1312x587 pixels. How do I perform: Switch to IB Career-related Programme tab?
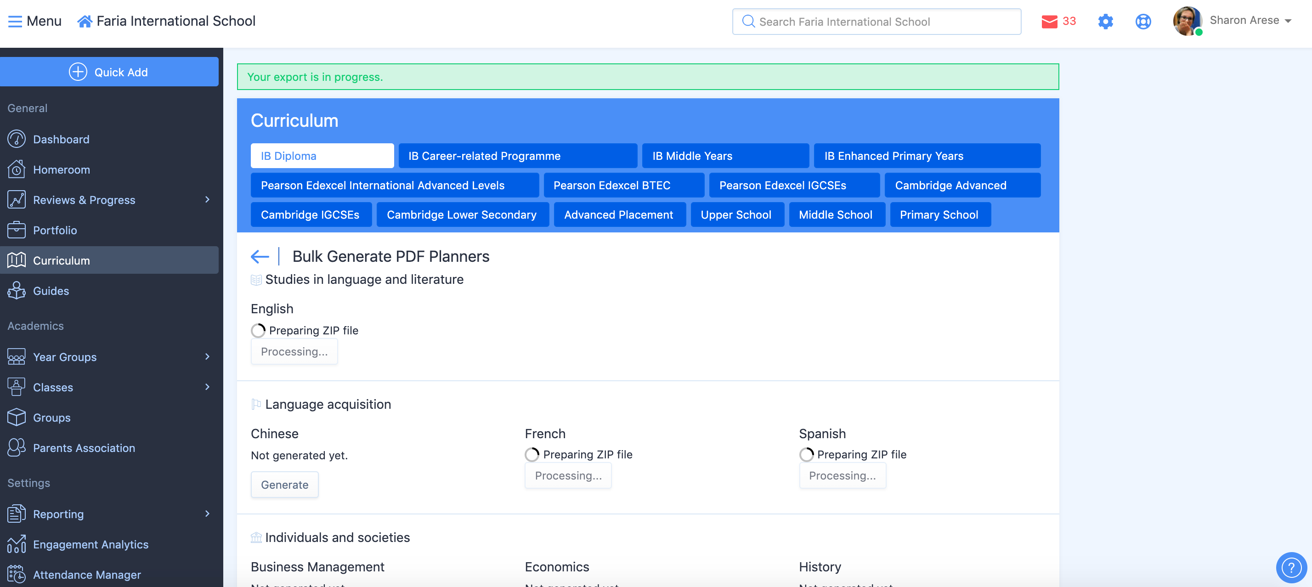(x=517, y=156)
